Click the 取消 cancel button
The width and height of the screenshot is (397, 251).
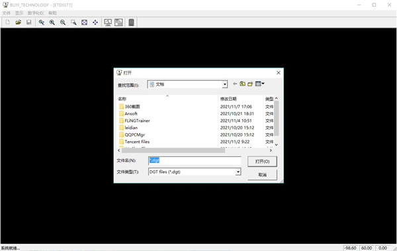[262, 175]
